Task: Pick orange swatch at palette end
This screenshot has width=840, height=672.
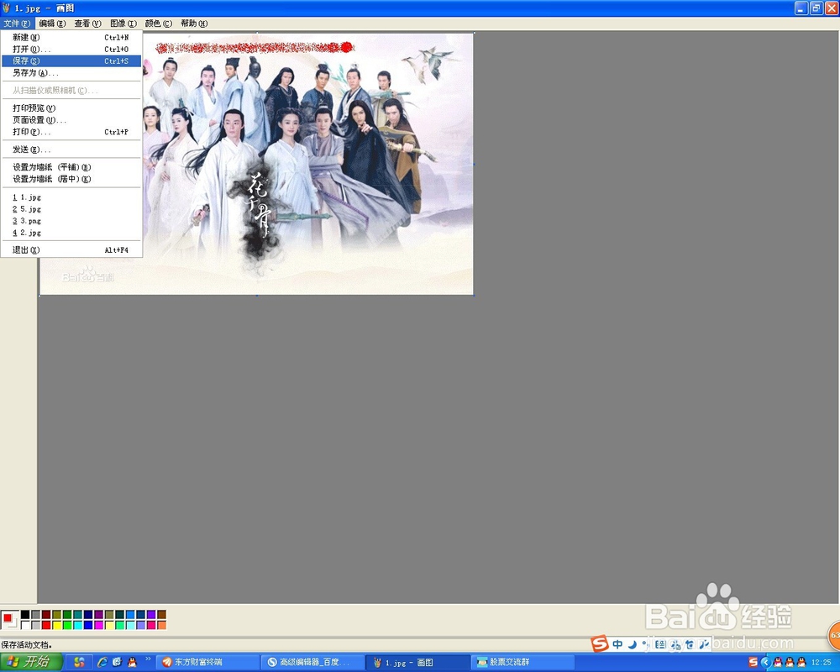Action: pos(162,625)
